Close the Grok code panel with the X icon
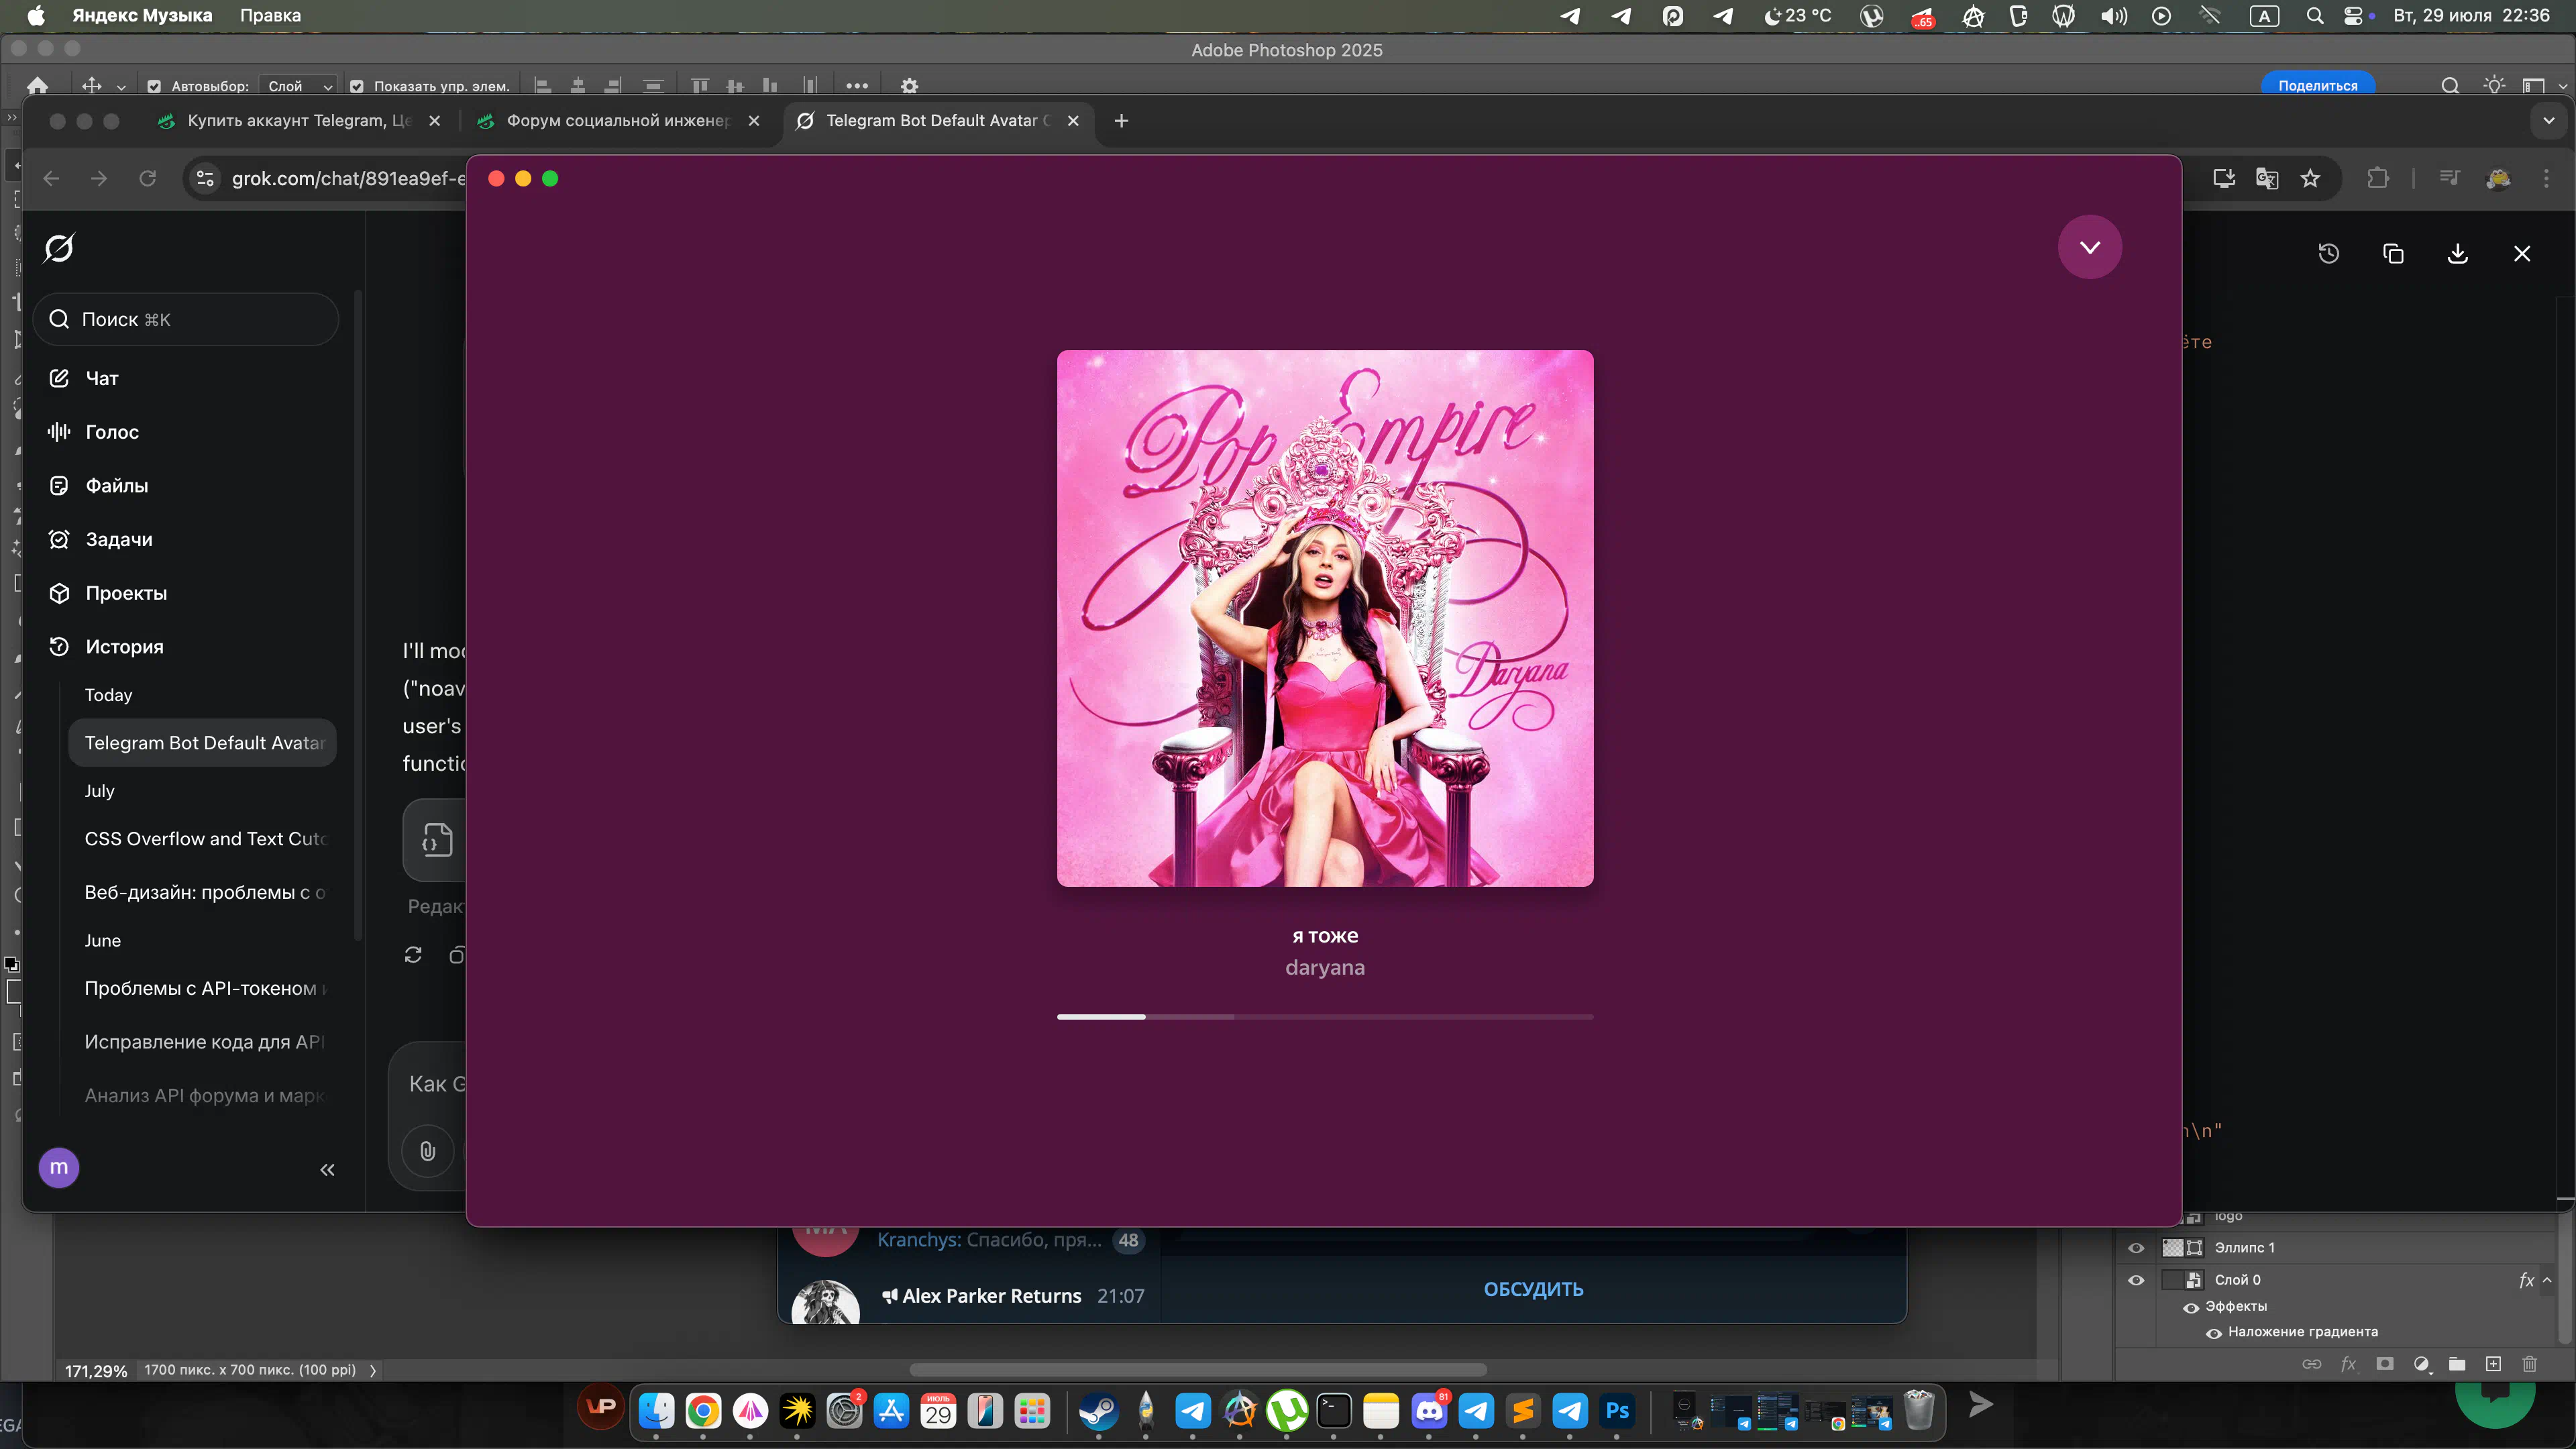Screen dimensions: 2576x1449 (x=2522, y=254)
